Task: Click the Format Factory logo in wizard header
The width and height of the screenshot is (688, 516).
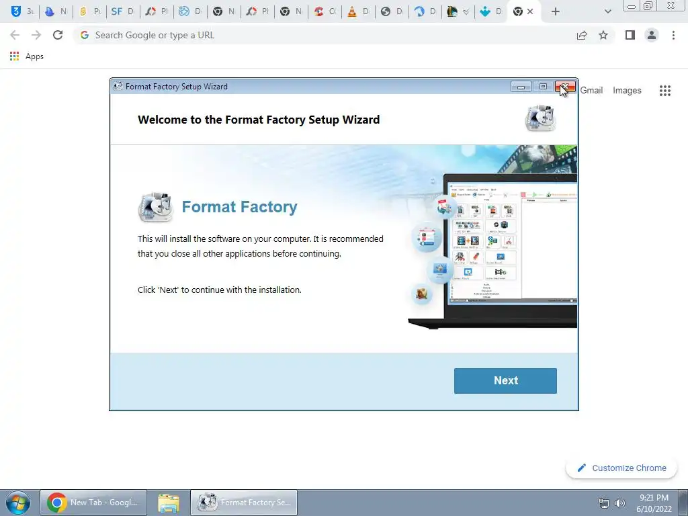Action: (x=540, y=118)
